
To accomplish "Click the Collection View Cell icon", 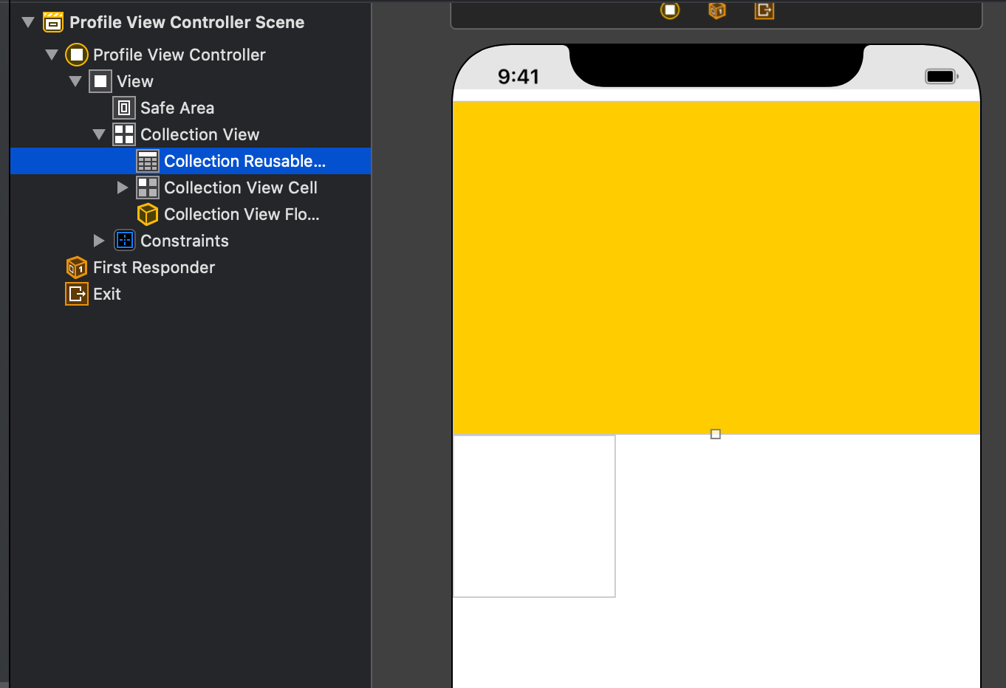I will click(x=148, y=188).
